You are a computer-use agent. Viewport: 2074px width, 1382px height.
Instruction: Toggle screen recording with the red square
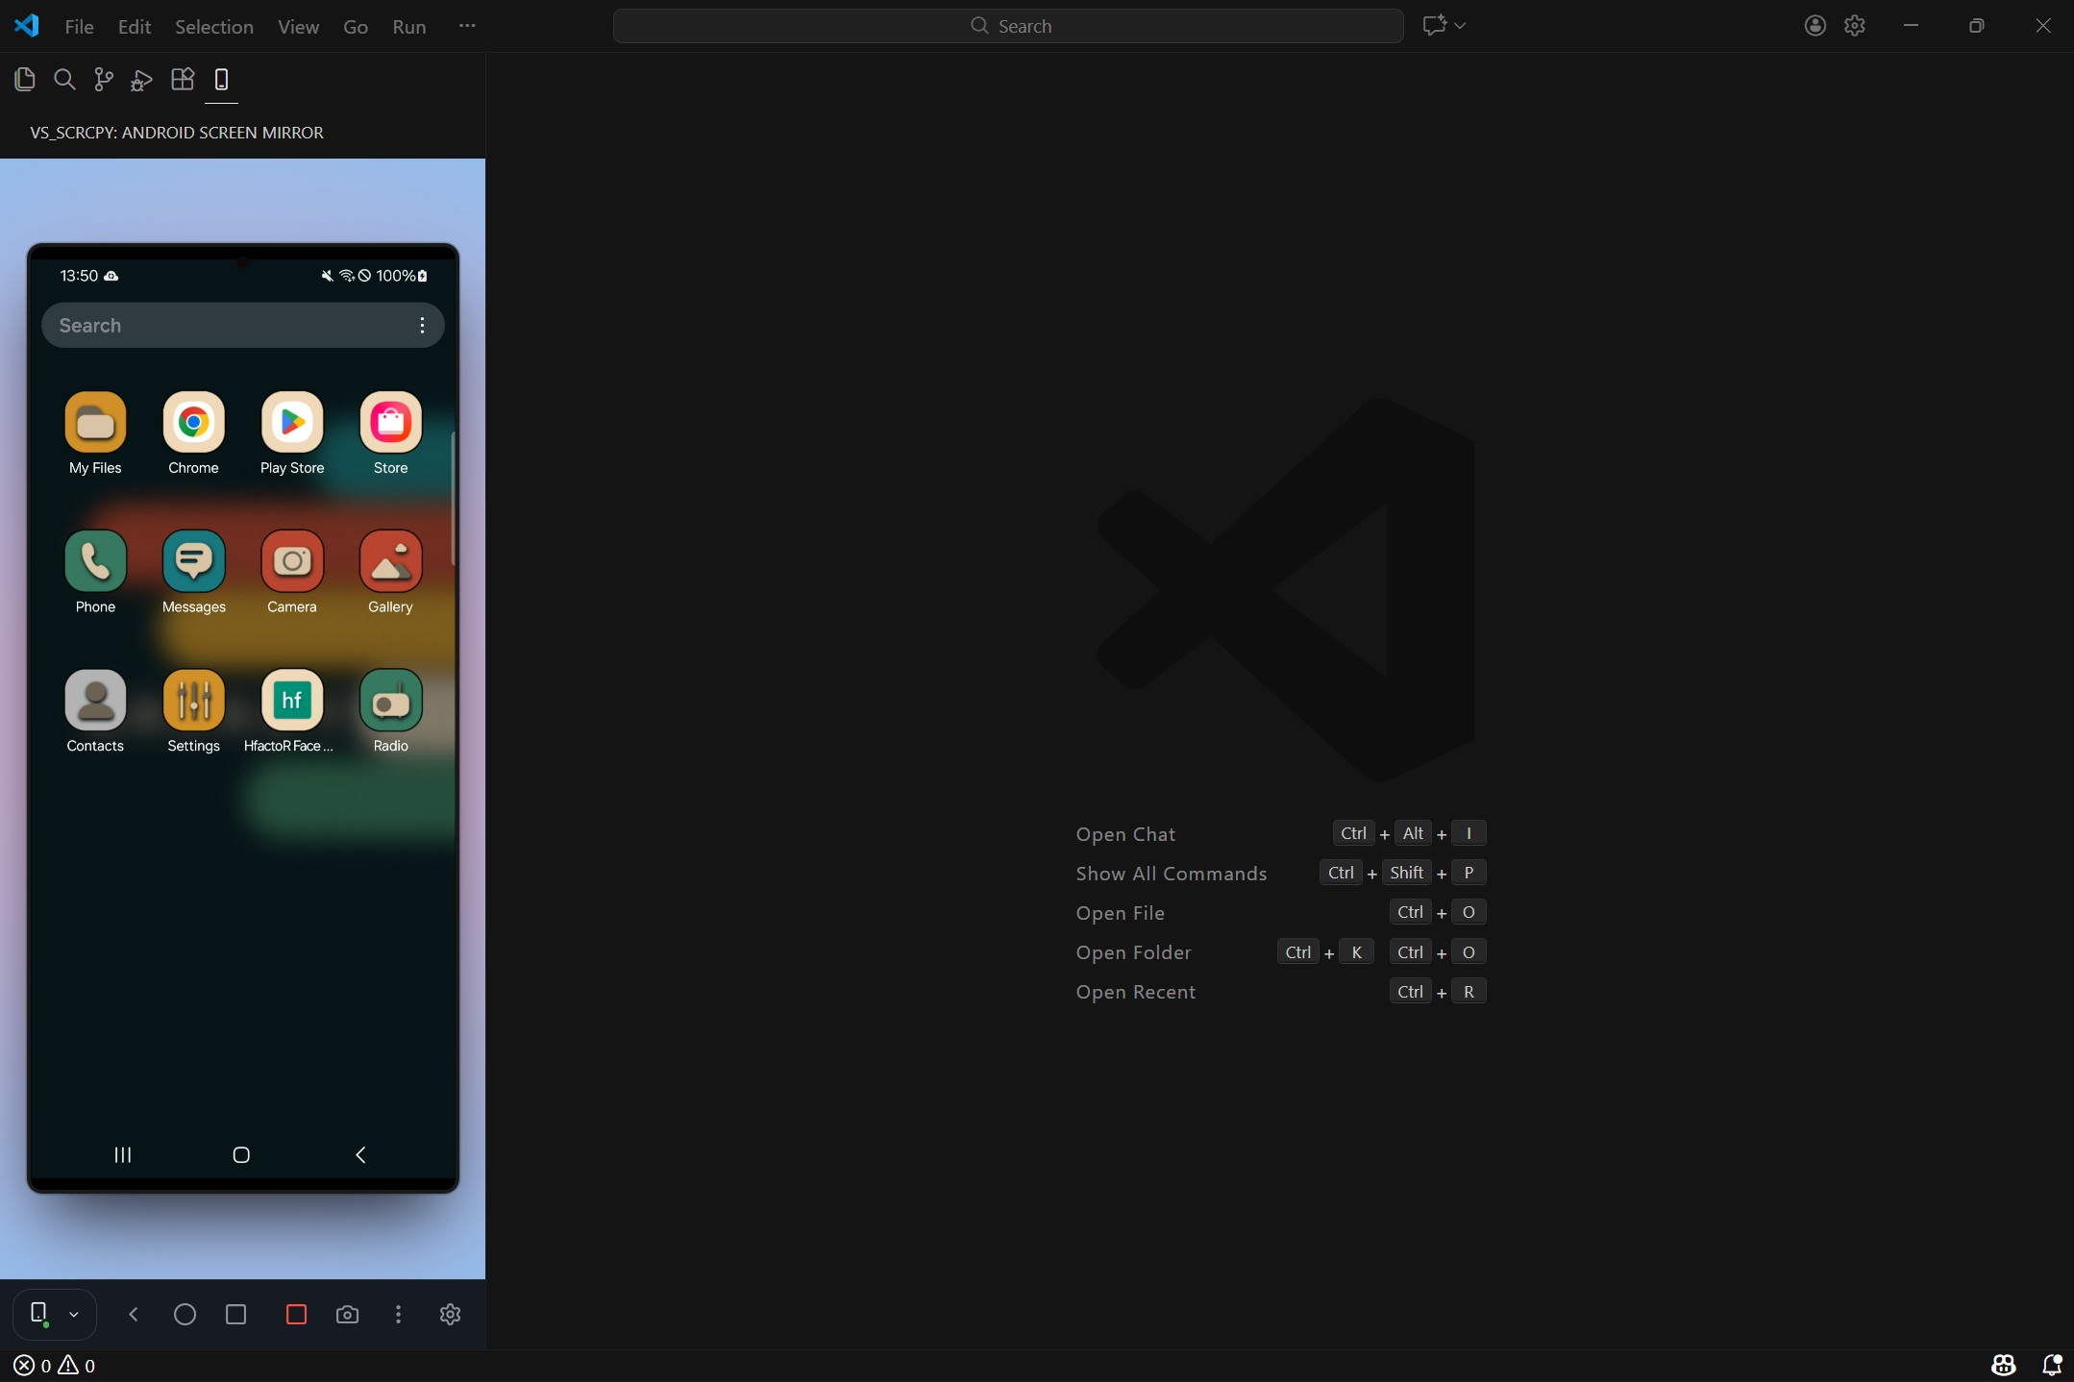point(296,1314)
